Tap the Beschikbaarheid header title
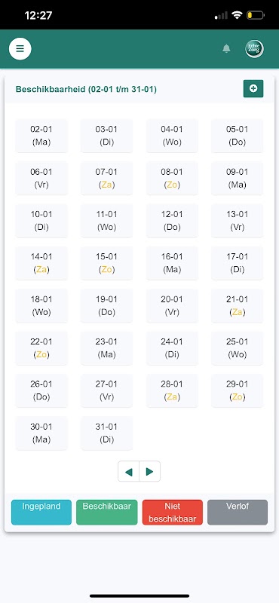Screen dimensions: 279x603 click(x=86, y=90)
